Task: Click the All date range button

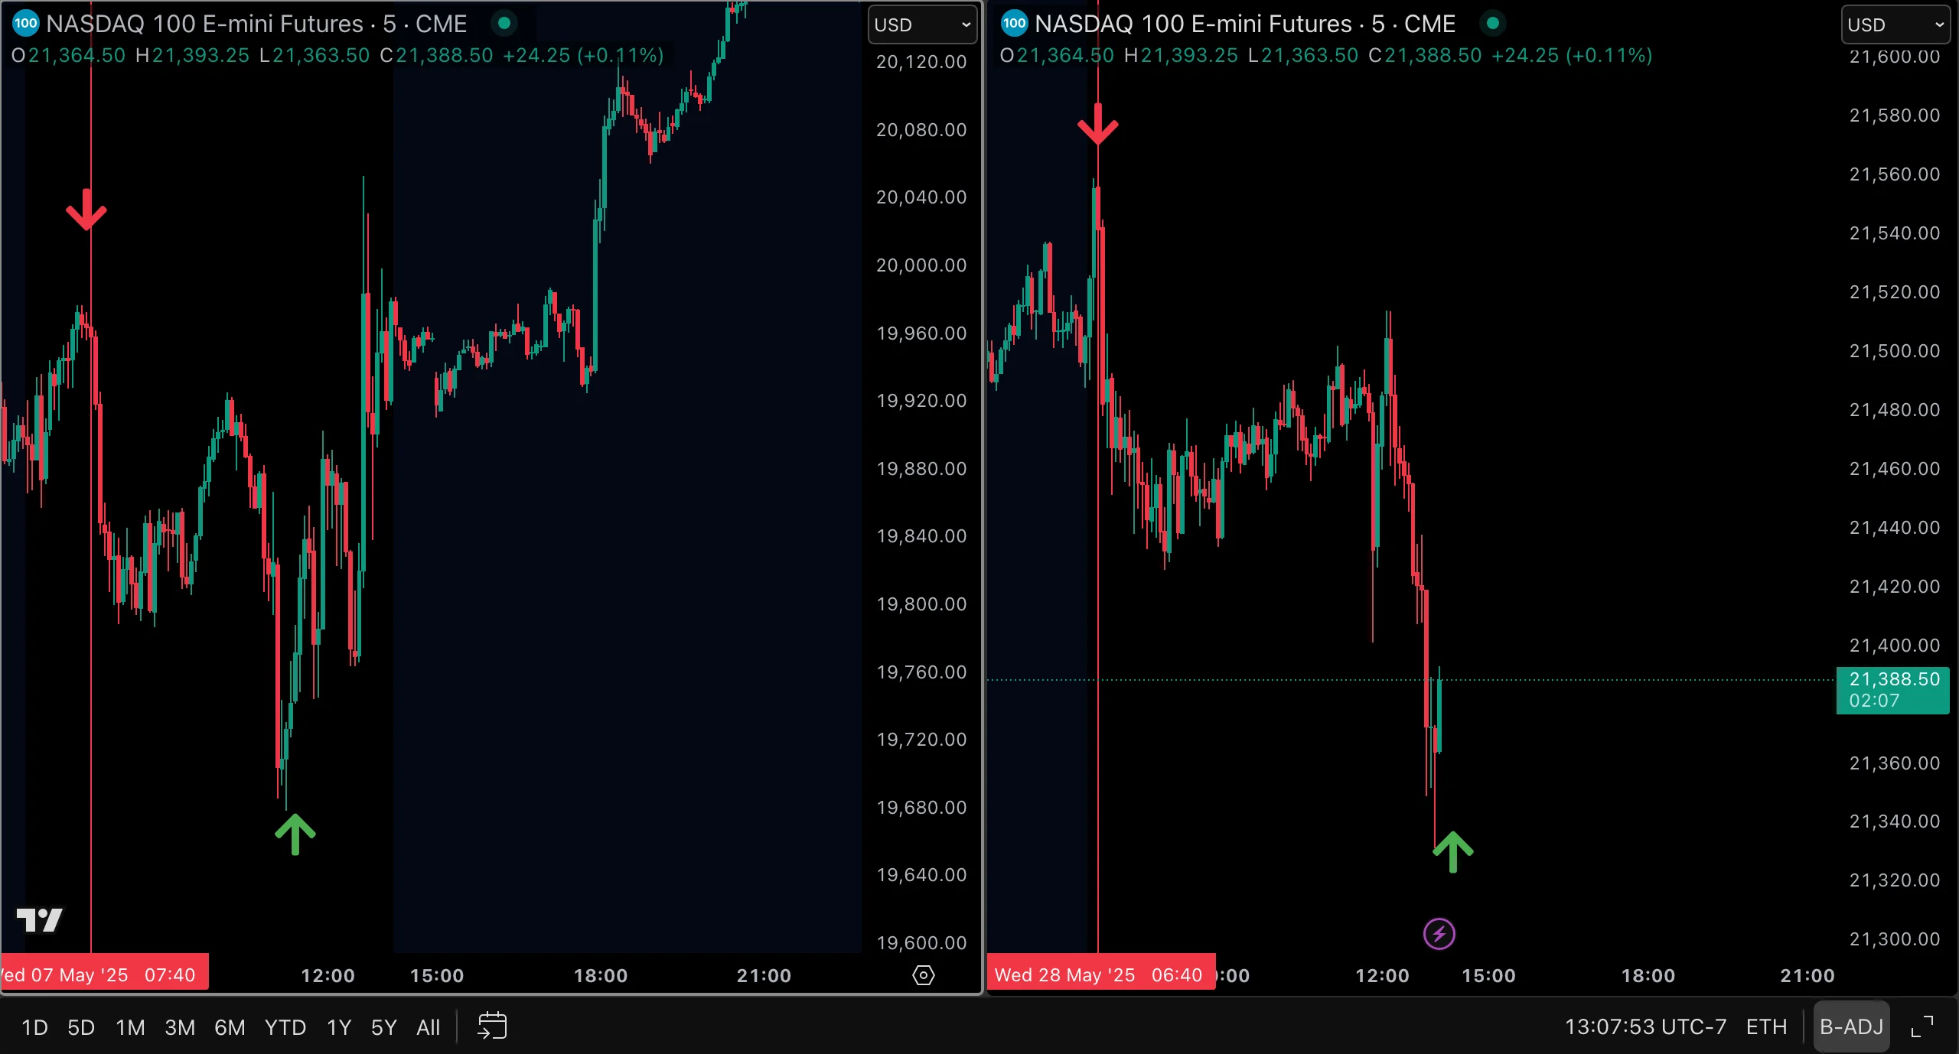Action: click(428, 1027)
